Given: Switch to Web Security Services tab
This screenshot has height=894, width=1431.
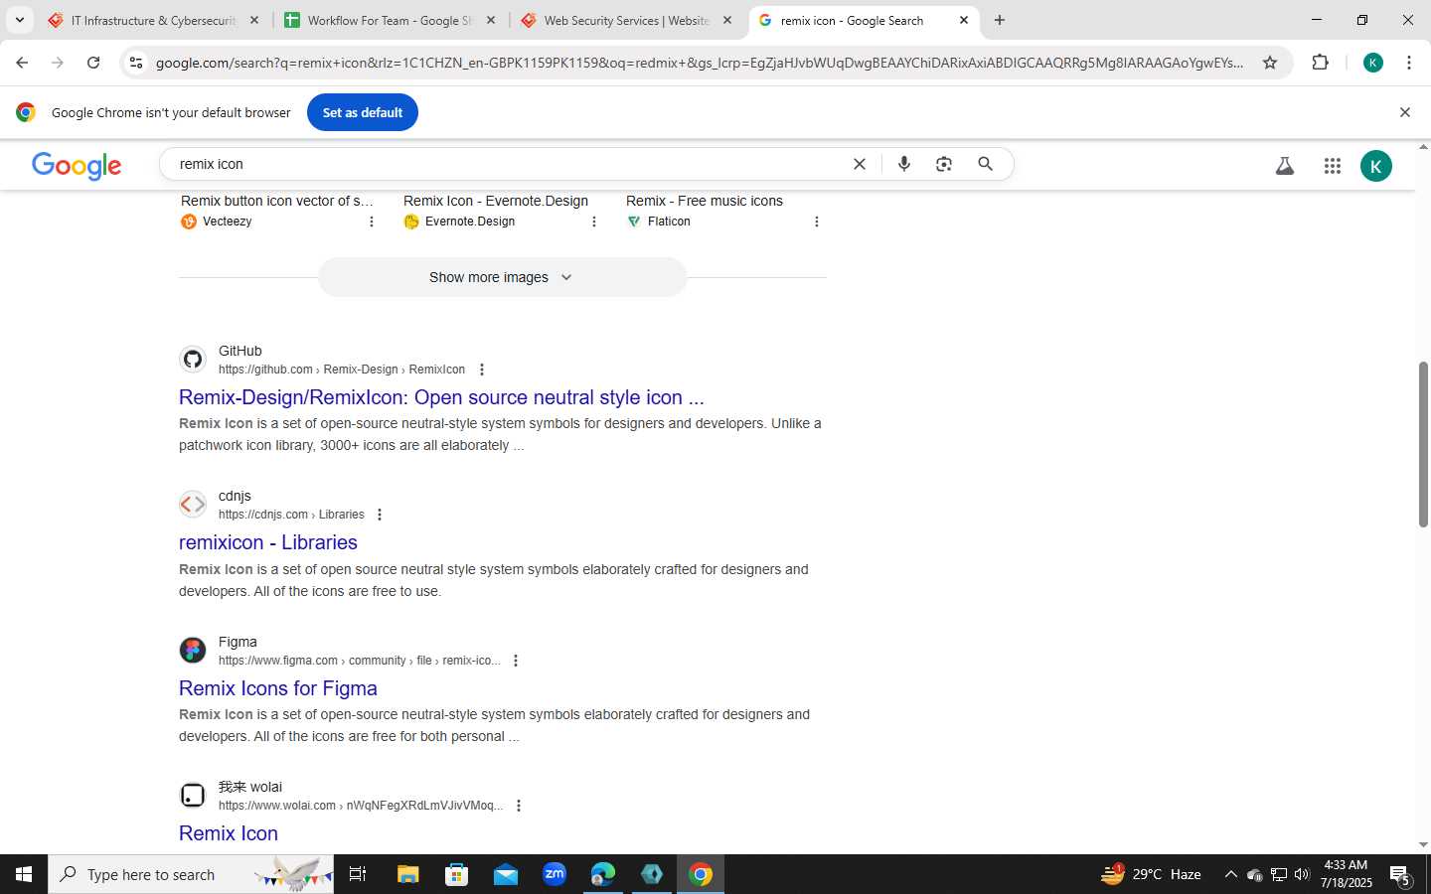Looking at the screenshot, I should pyautogui.click(x=626, y=20).
